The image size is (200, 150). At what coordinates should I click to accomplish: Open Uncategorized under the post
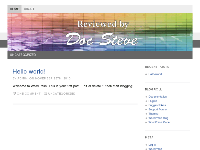point(62,94)
